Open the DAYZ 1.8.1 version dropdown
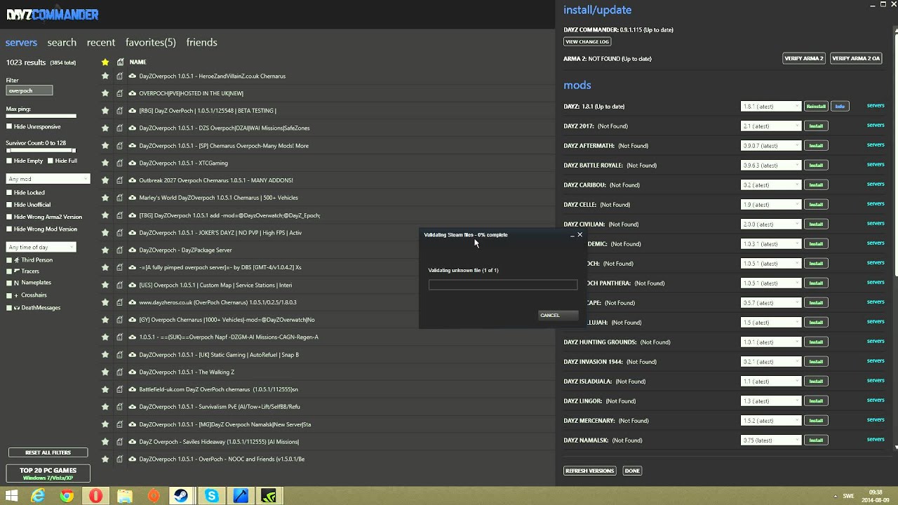Screen dimensions: 898x505 click(771, 107)
